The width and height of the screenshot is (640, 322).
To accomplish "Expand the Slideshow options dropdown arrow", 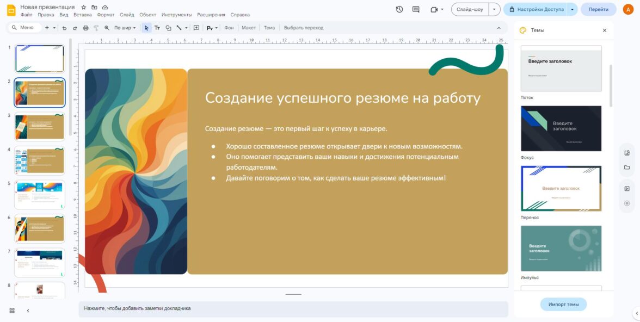I will click(494, 9).
